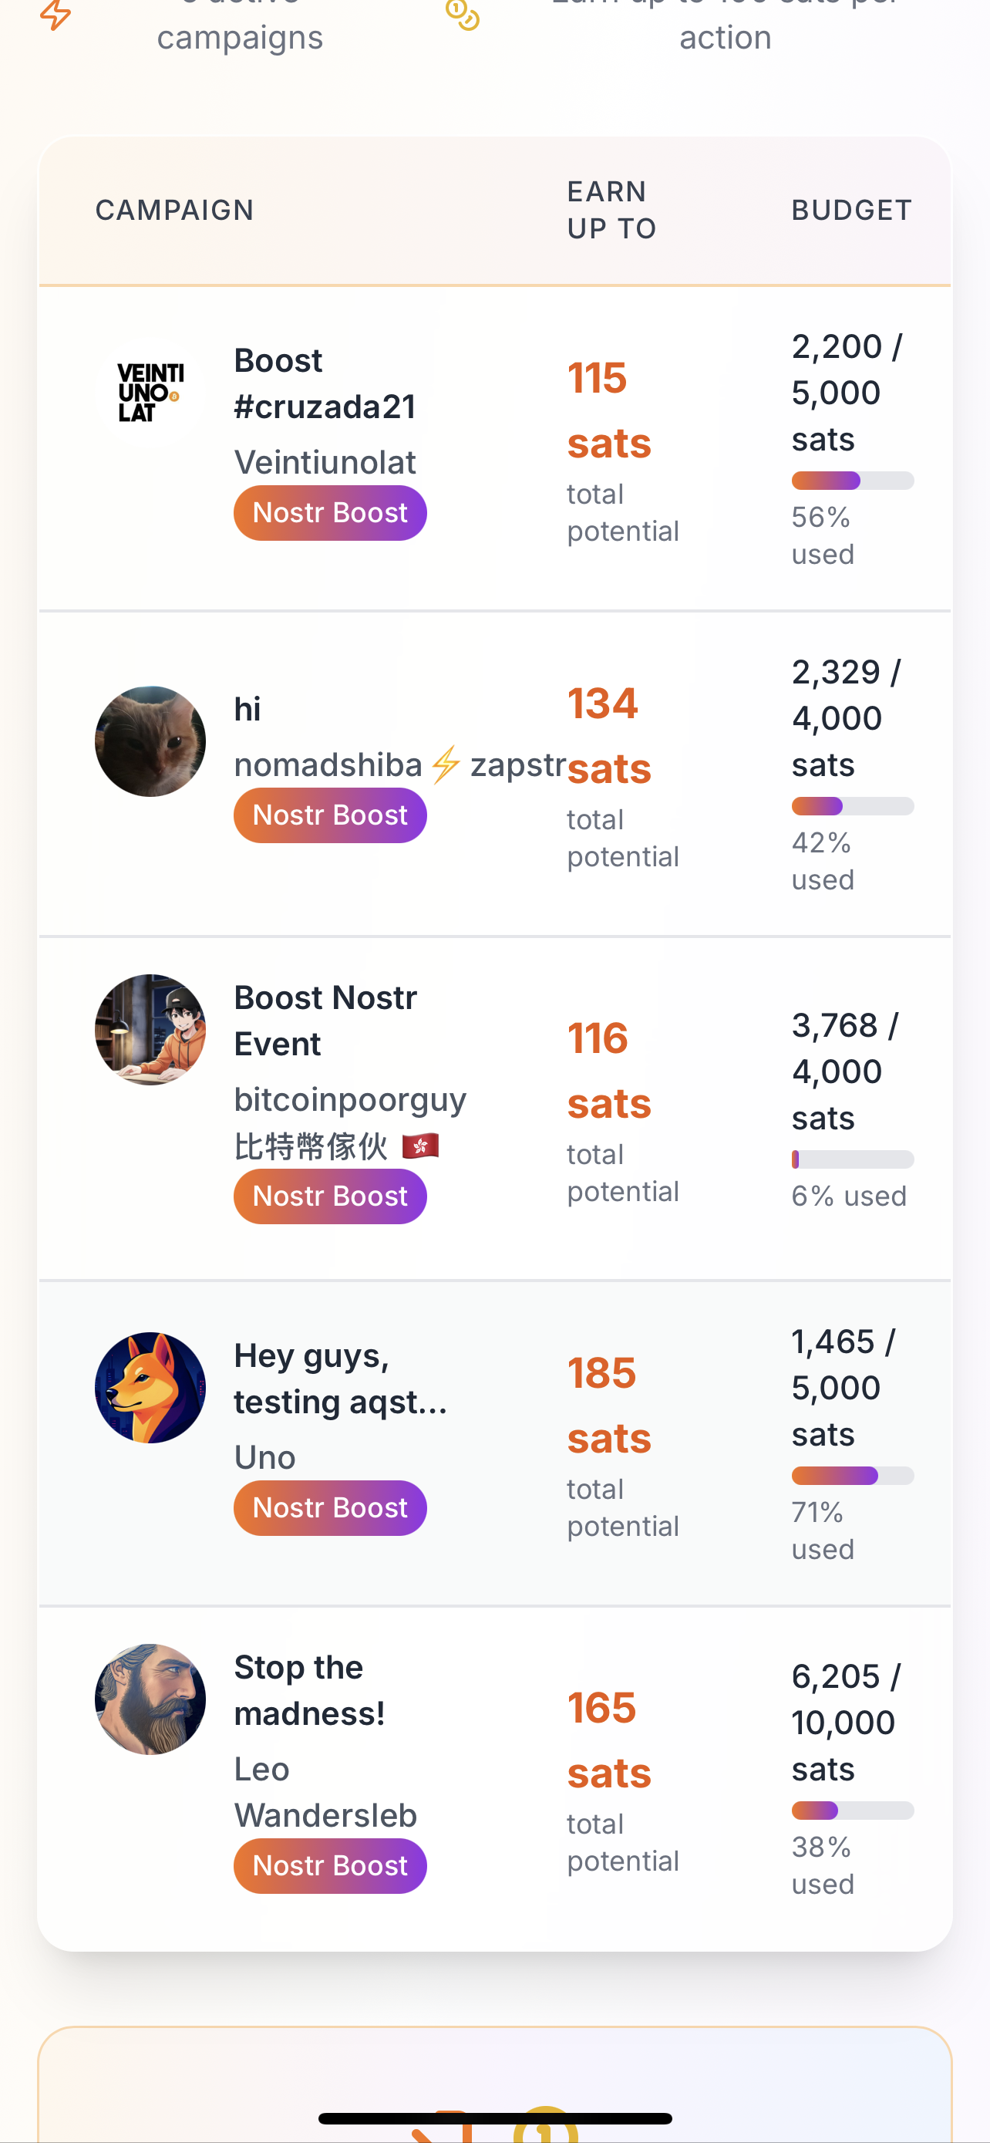Click the "Earn up to" column header
The height and width of the screenshot is (2143, 990).
(x=611, y=211)
